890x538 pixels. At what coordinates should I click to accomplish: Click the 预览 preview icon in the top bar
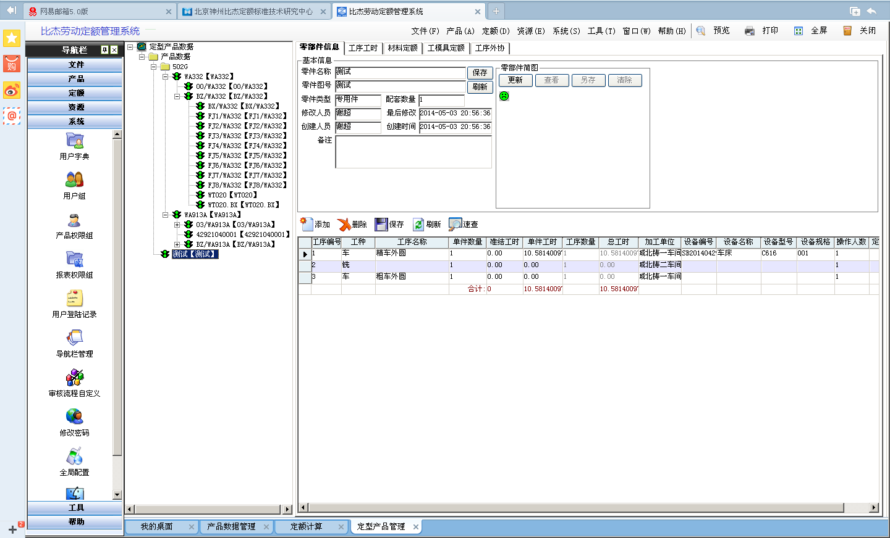click(701, 31)
